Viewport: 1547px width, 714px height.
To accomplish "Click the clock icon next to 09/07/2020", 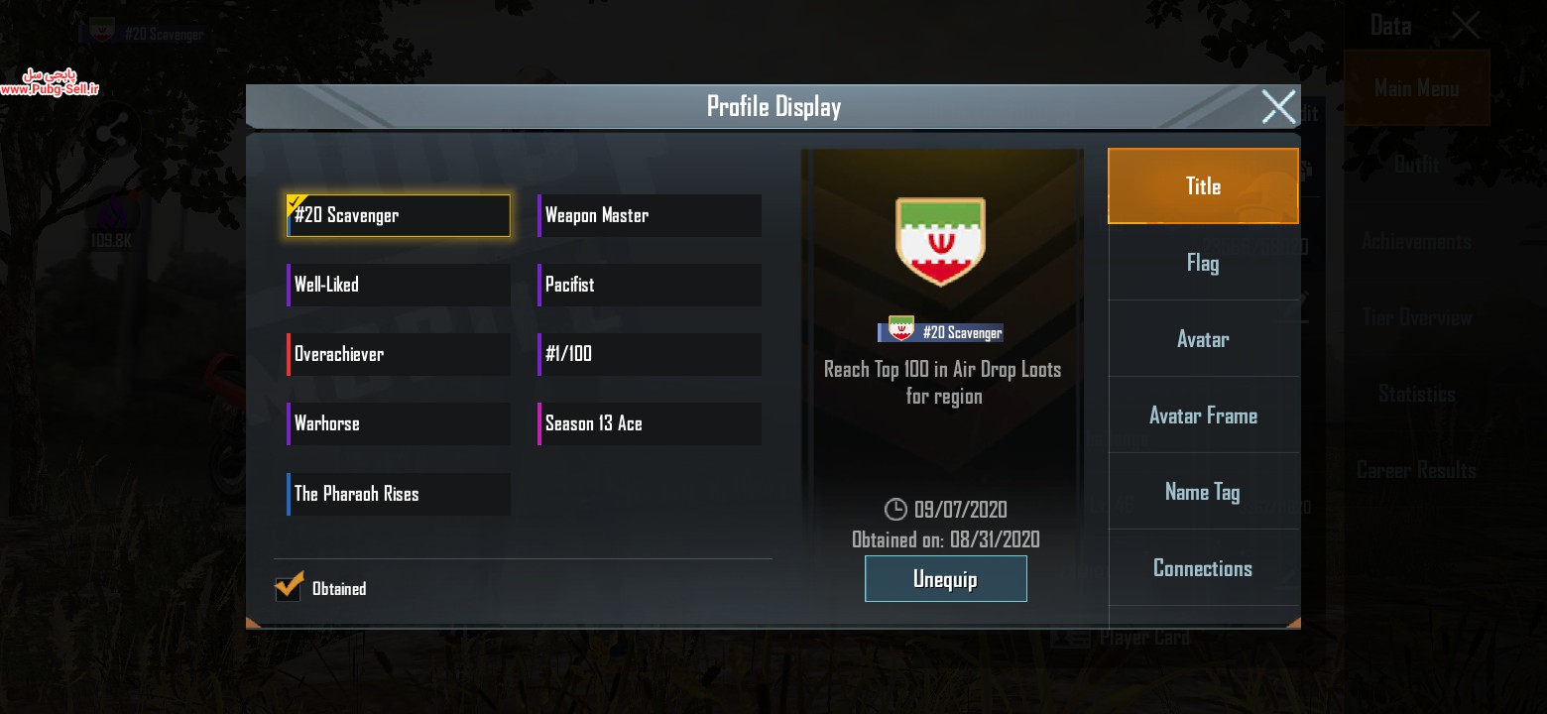I will coord(895,510).
